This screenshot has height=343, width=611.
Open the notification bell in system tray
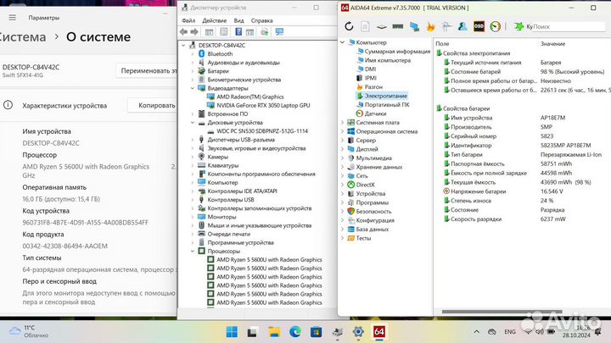pyautogui.click(x=597, y=332)
